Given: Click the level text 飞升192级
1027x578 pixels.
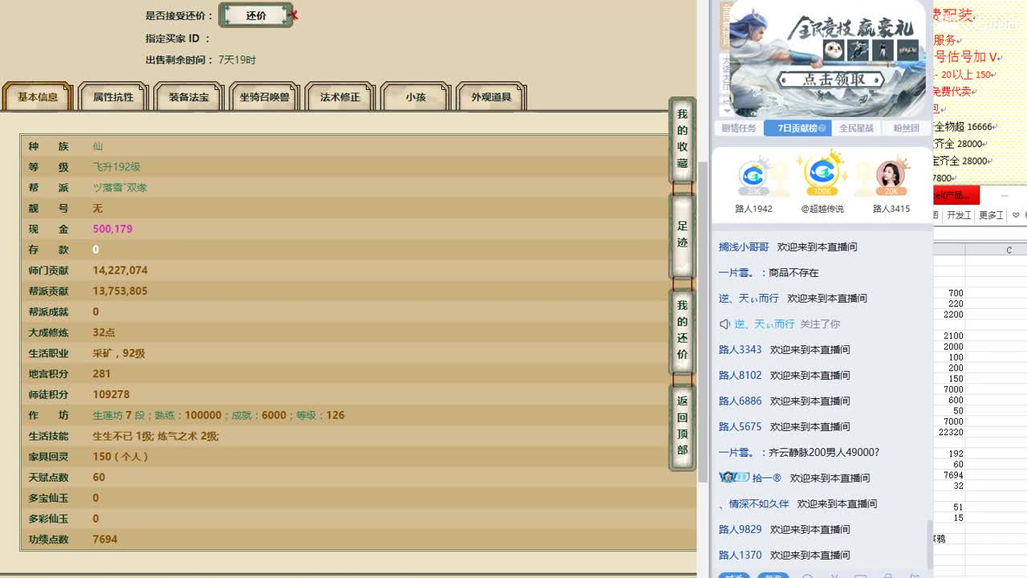Looking at the screenshot, I should pyautogui.click(x=116, y=167).
